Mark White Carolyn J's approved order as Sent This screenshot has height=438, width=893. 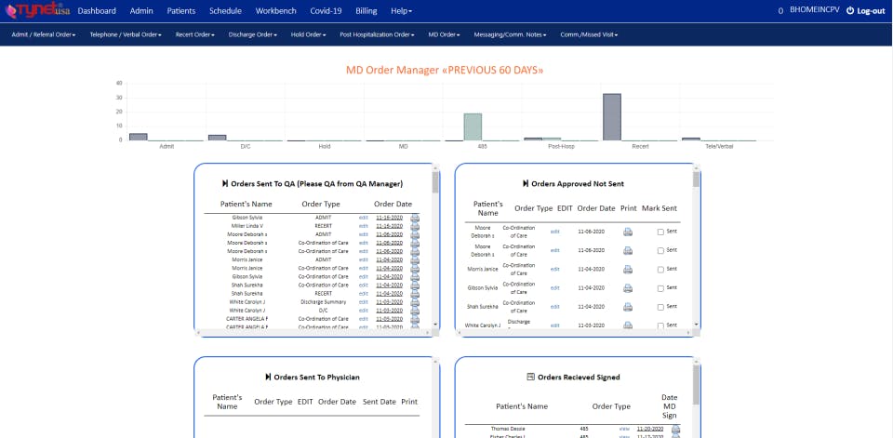(x=660, y=325)
